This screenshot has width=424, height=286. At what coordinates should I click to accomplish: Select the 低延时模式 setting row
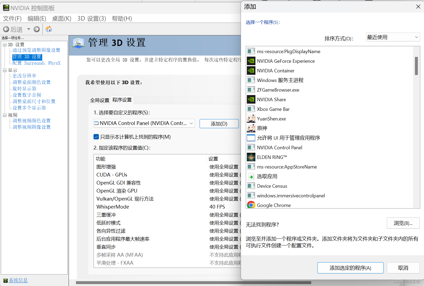[168, 223]
